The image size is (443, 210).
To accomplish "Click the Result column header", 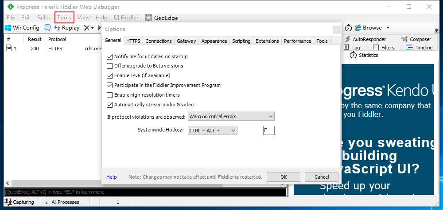I will point(35,39).
